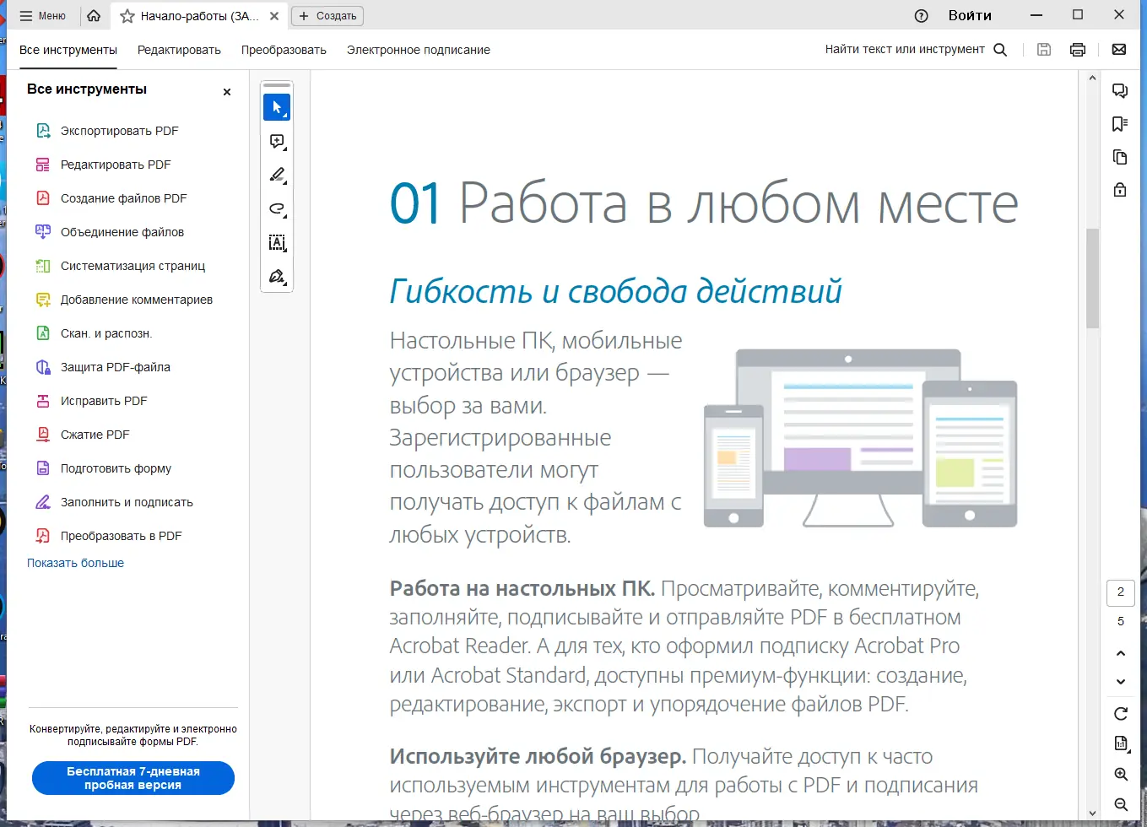Expand the highlight tool options arrow
This screenshot has height=827, width=1147.
coord(285,183)
